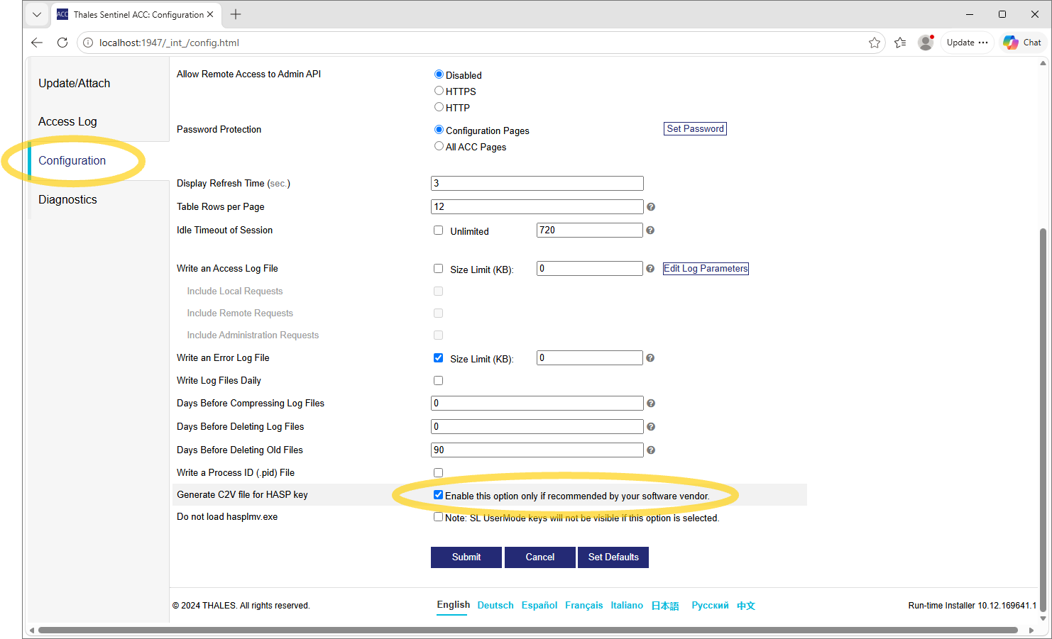The image size is (1052, 639).
Task: Switch language to Français
Action: coord(584,606)
